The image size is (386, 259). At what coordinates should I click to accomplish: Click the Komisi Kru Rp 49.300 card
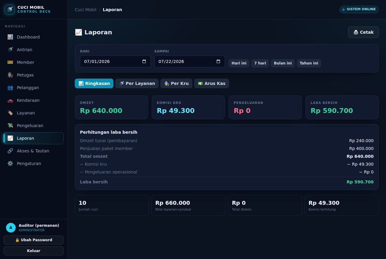click(x=188, y=108)
